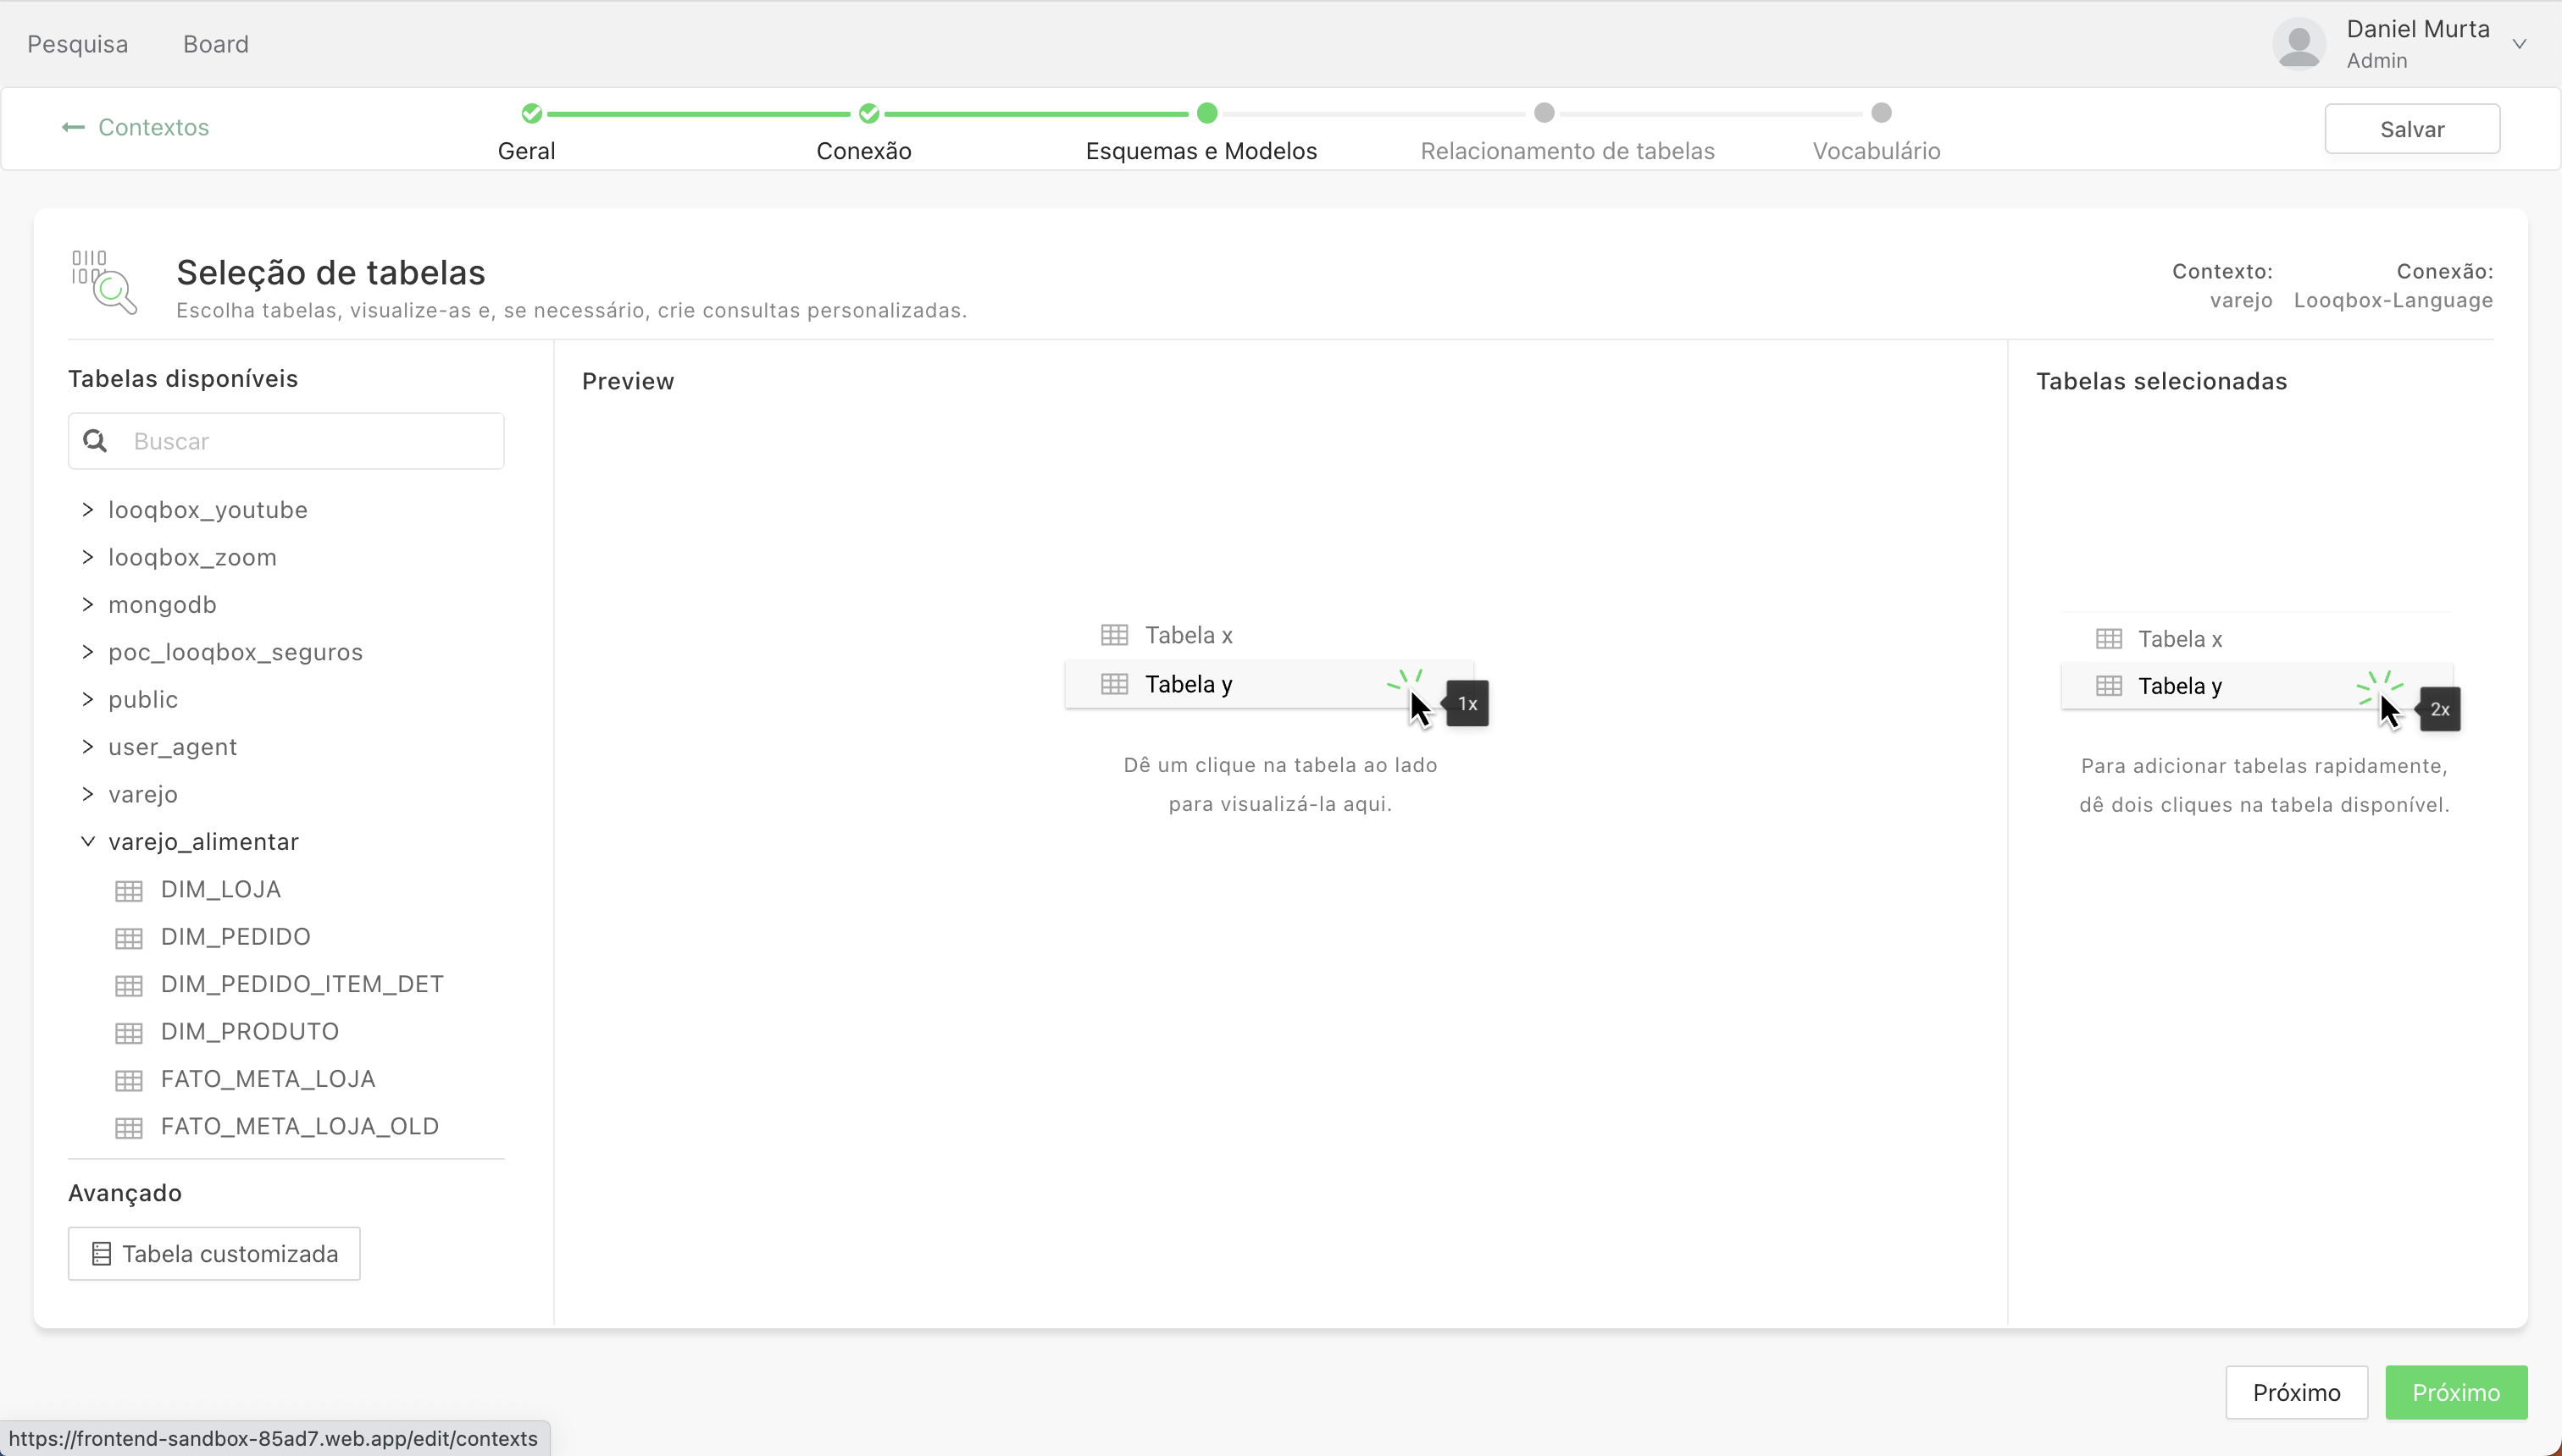
Task: Expand the looqbox_youtube schema
Action: click(x=88, y=510)
